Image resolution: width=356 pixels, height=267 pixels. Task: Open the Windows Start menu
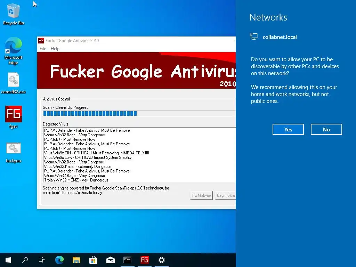(8, 260)
